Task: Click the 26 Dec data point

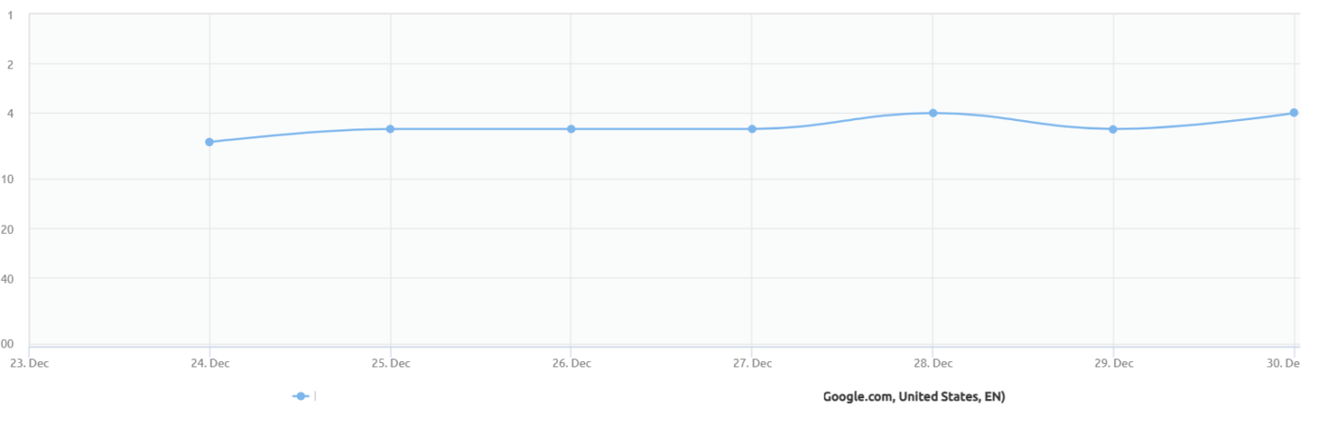Action: point(571,128)
